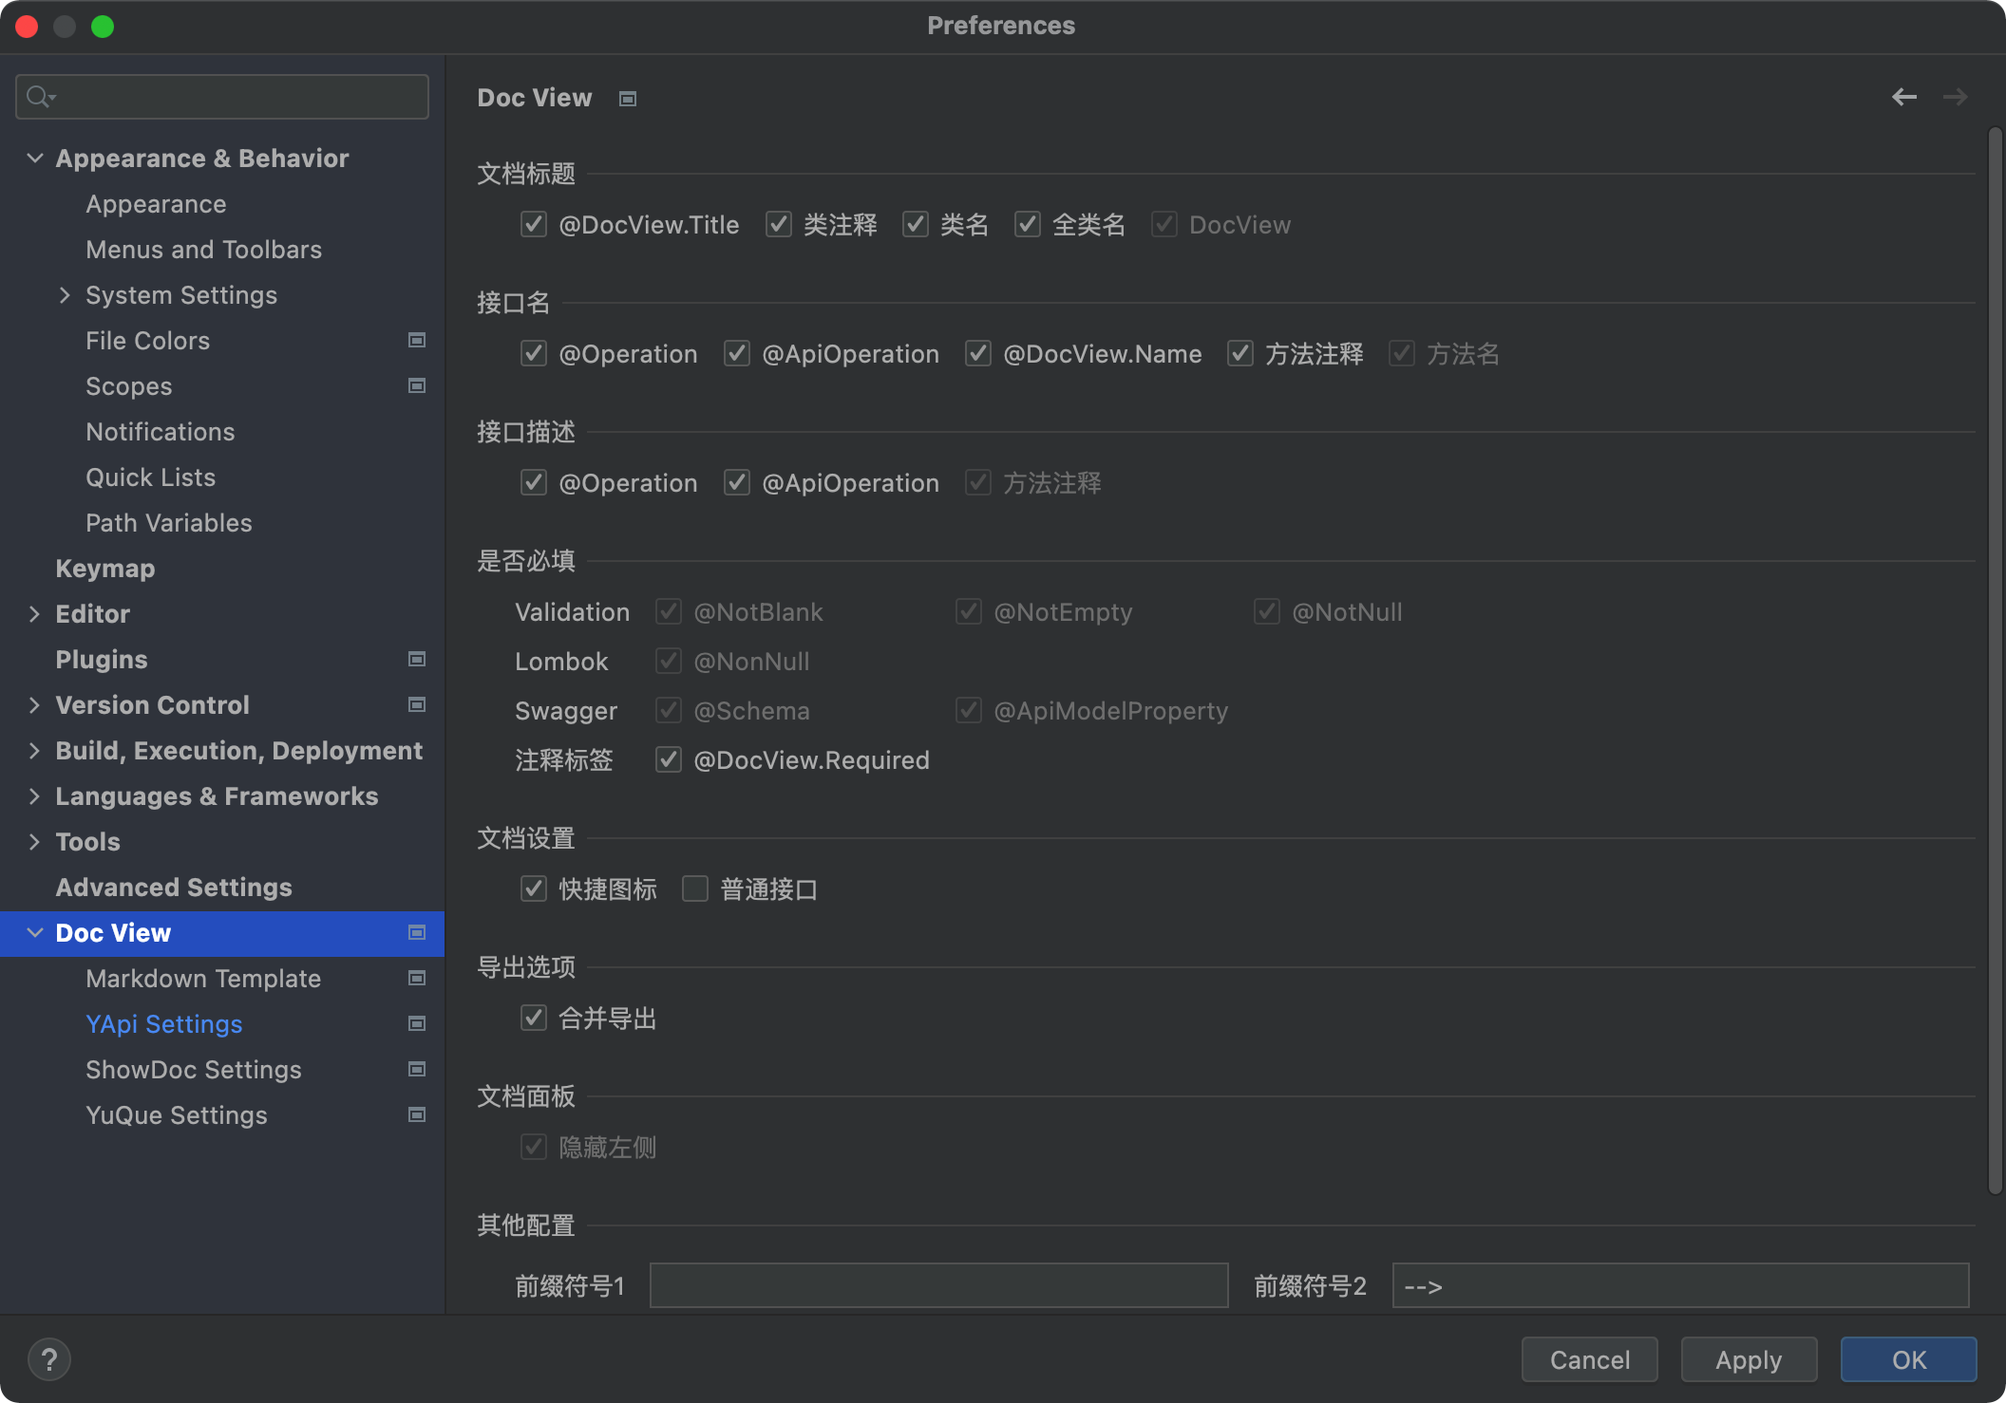Click project-level icon beside Version Control

416,704
